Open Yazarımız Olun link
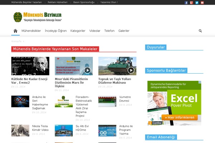This screenshot has height=143, width=215. pos(109,3)
